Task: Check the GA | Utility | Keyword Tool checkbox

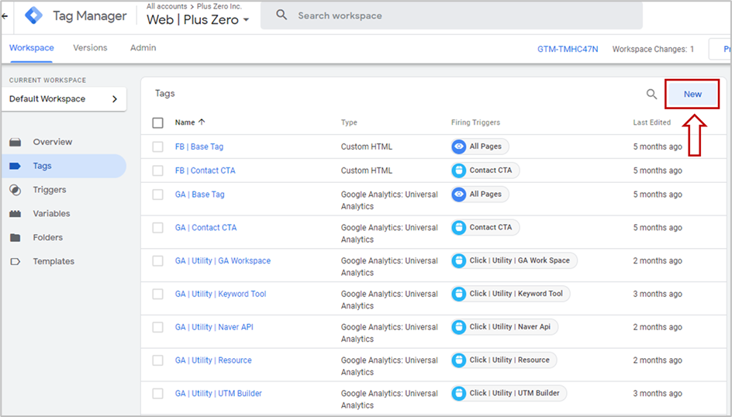Action: point(157,294)
